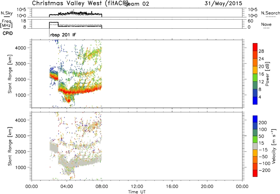Click the '12' tick on Power colorbar

[261, 82]
